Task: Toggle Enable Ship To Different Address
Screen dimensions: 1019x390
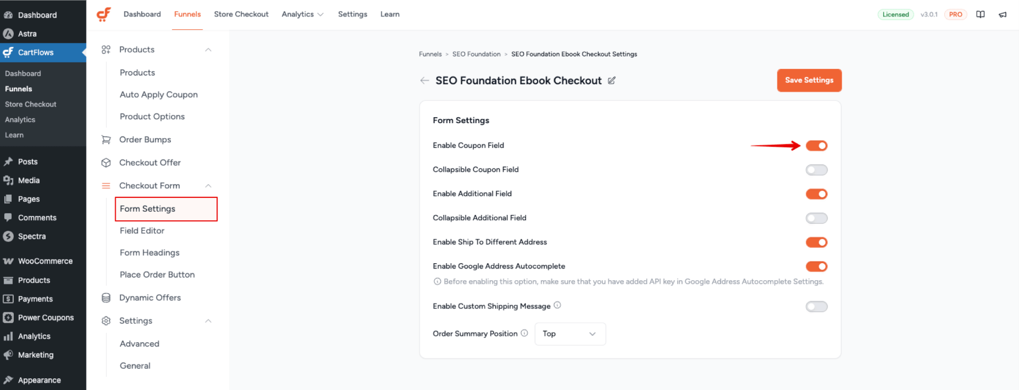Action: tap(817, 242)
